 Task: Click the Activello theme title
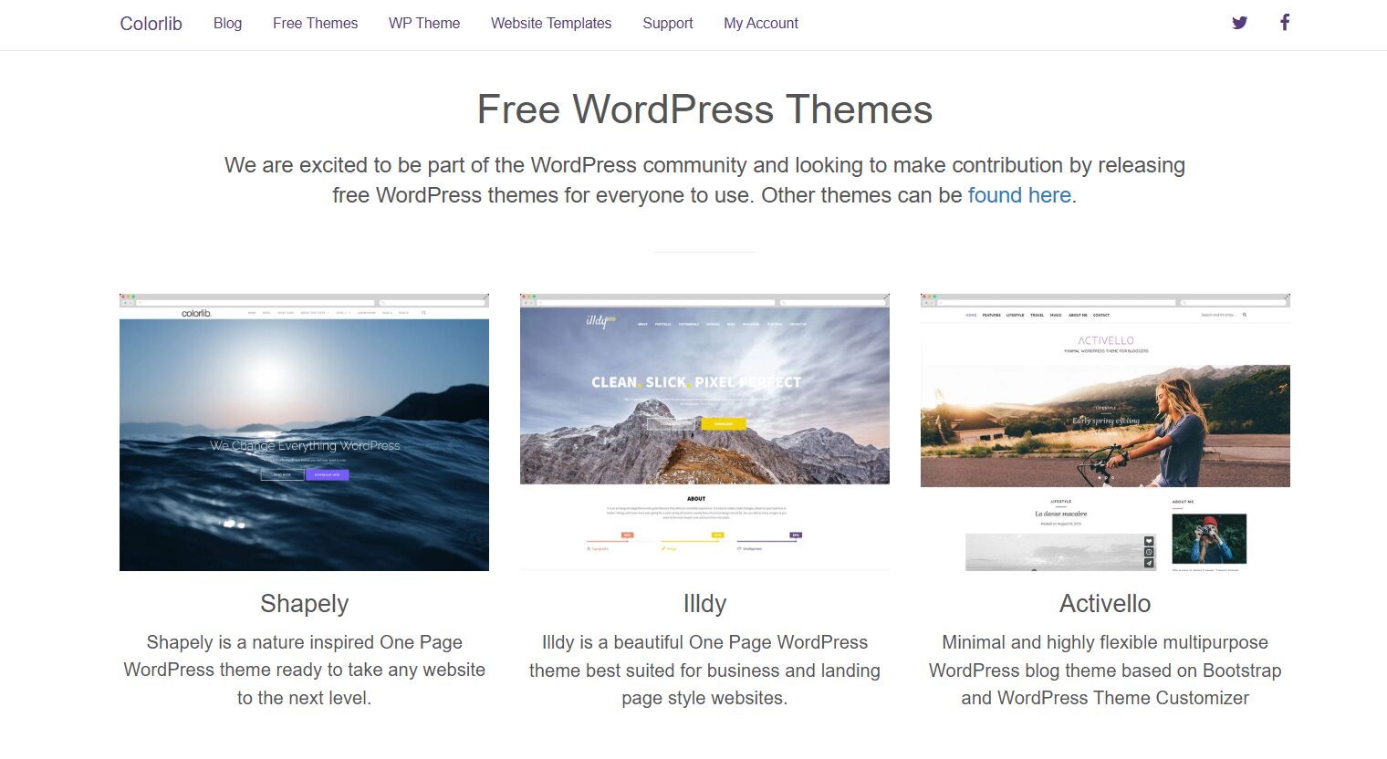click(x=1105, y=604)
